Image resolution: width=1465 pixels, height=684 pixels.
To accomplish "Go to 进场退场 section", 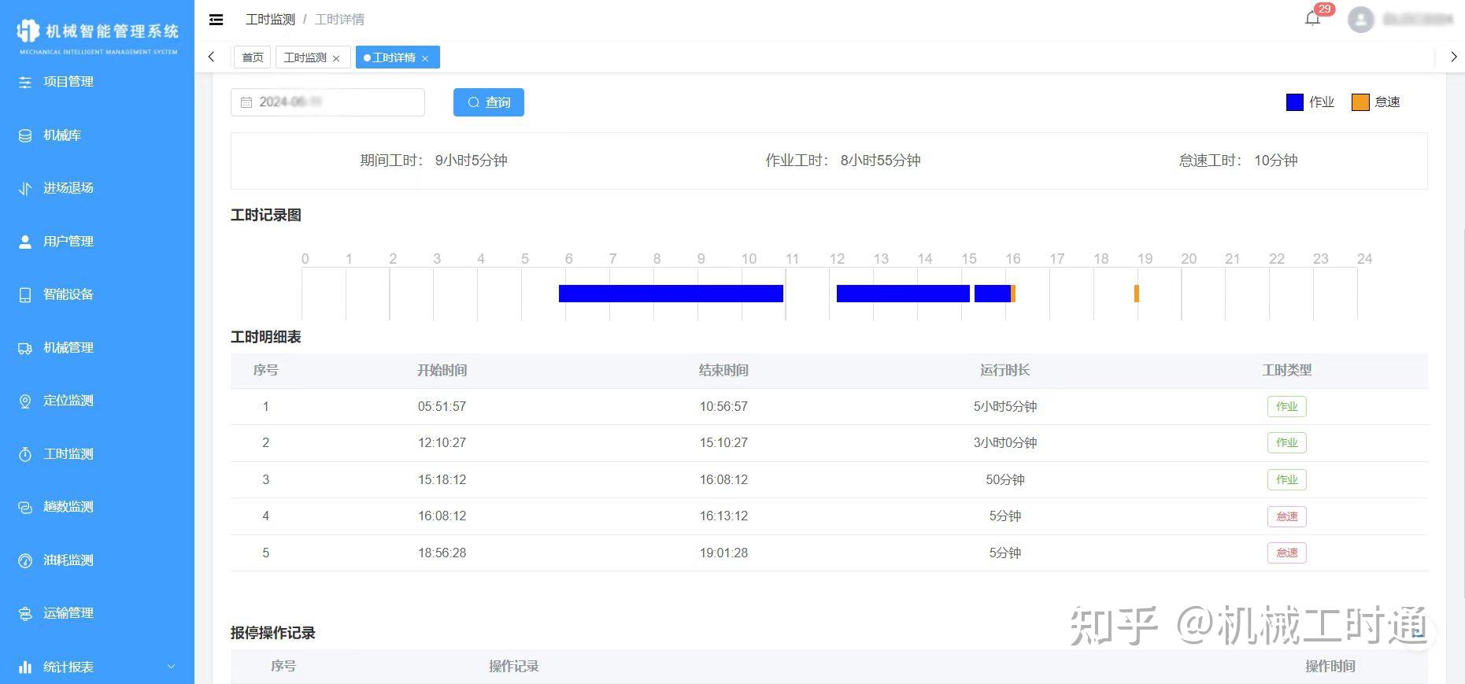I will click(x=68, y=188).
